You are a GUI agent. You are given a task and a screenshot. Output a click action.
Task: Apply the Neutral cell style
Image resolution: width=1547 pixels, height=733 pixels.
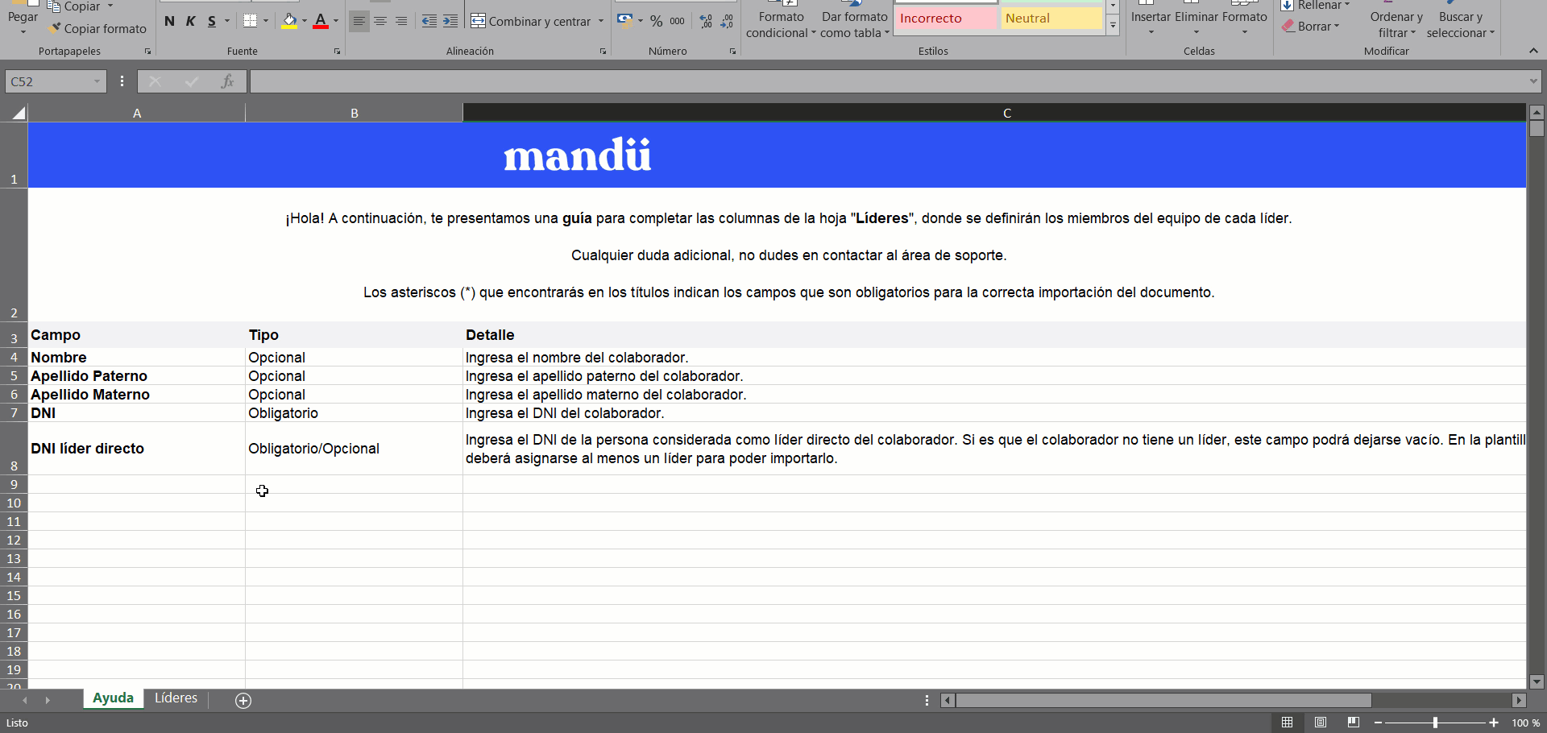(x=1051, y=18)
